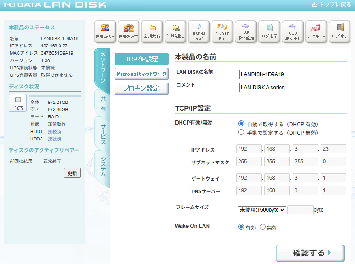Click the 更新 refresh button
This screenshot has width=355, height=264.
pos(72,173)
